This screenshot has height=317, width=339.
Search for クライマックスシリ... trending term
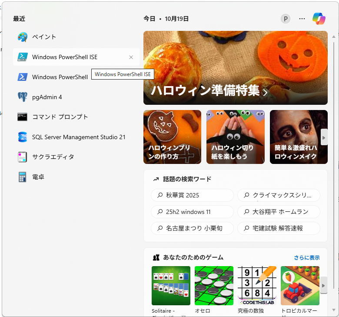tap(279, 195)
